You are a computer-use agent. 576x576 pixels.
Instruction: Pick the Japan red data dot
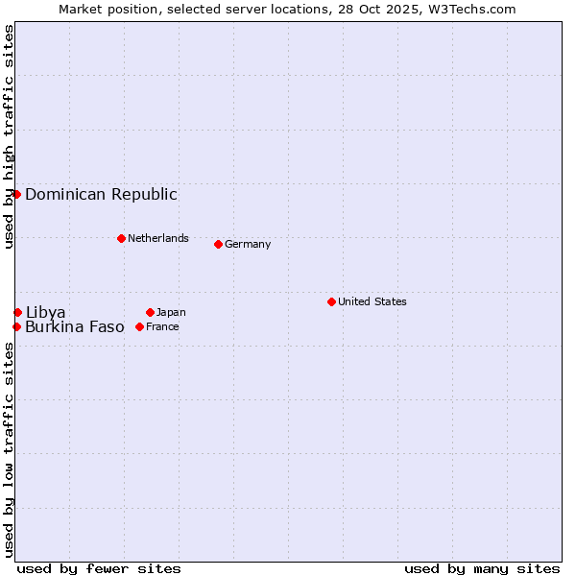pyautogui.click(x=150, y=312)
